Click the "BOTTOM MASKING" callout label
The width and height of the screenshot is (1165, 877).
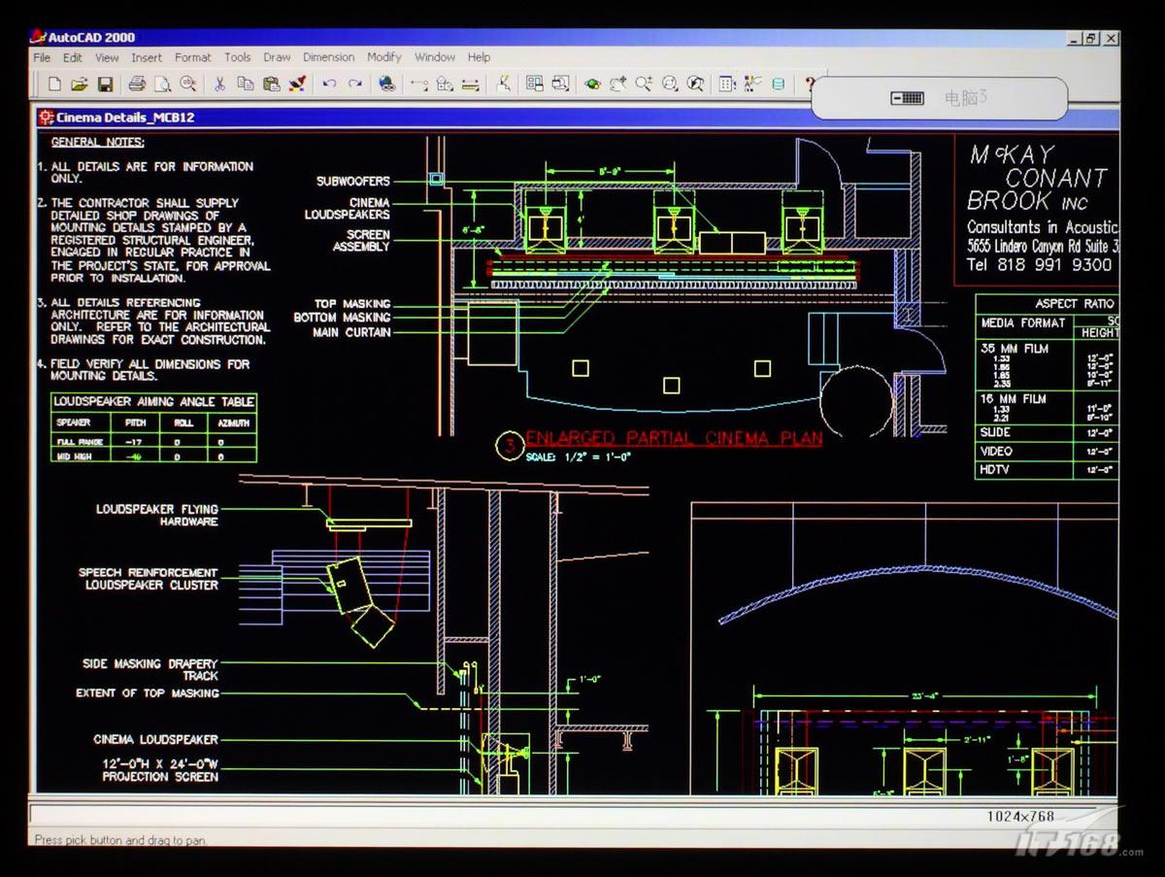[342, 318]
